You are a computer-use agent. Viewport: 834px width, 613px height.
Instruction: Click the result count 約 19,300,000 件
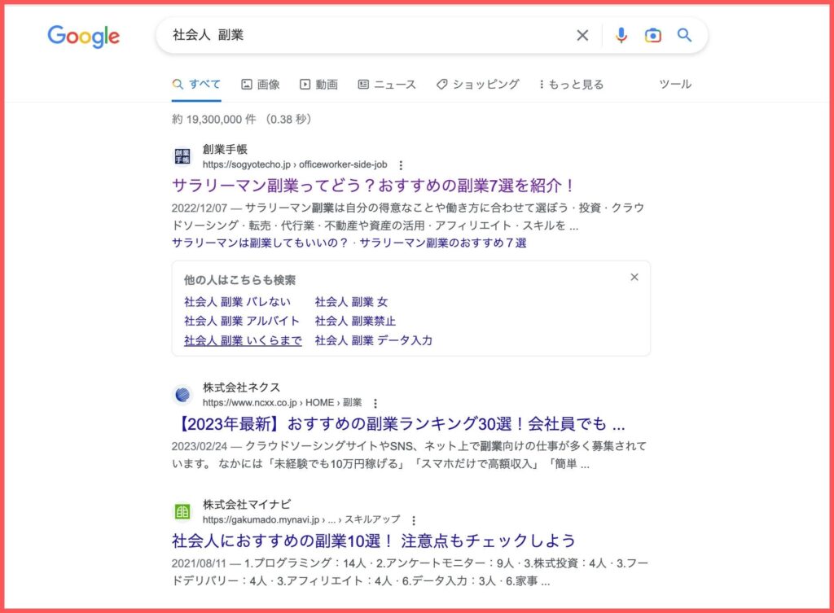[x=214, y=119]
